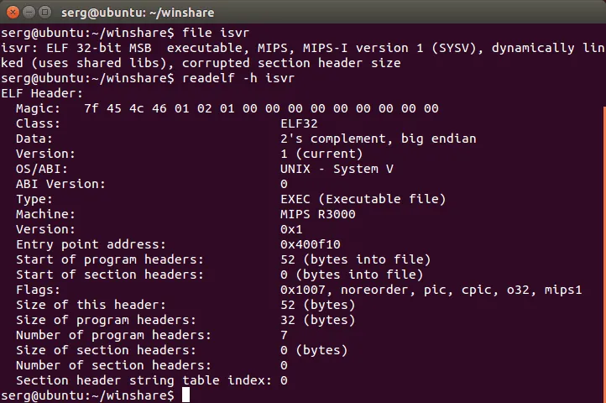Viewport: 606px width, 403px height.
Task: Click the 'Section header string table index' label
Action: (144, 380)
